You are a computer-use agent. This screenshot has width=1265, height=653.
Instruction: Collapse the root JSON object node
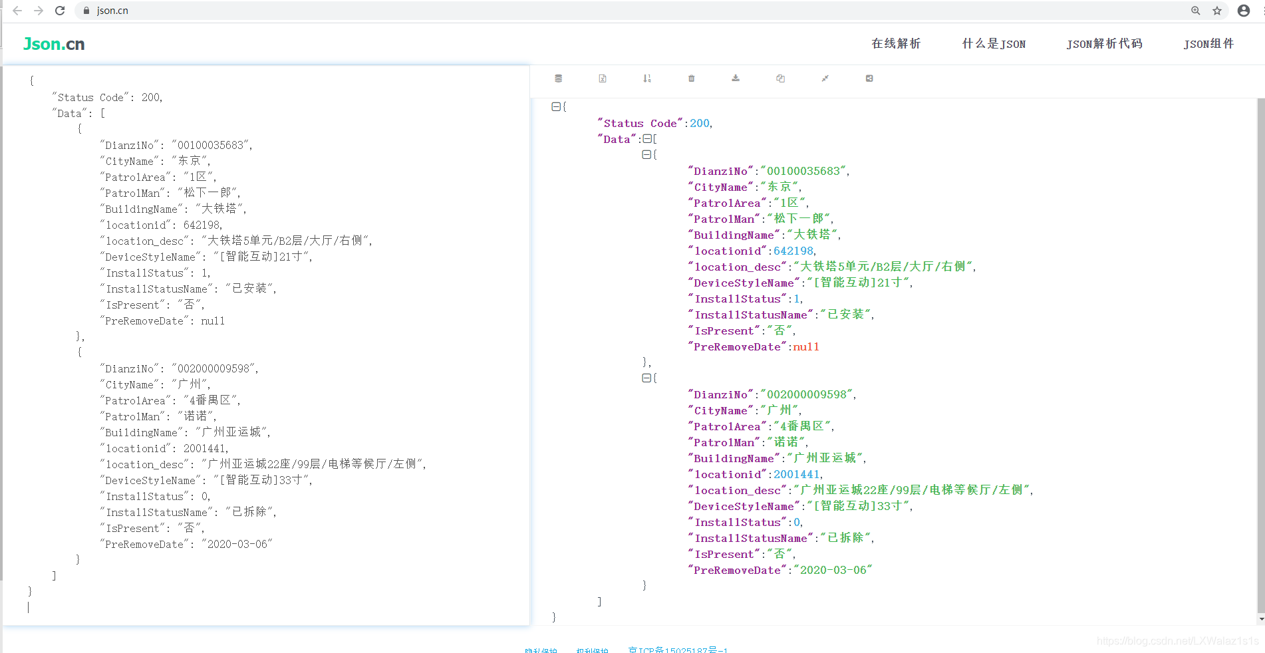[556, 106]
